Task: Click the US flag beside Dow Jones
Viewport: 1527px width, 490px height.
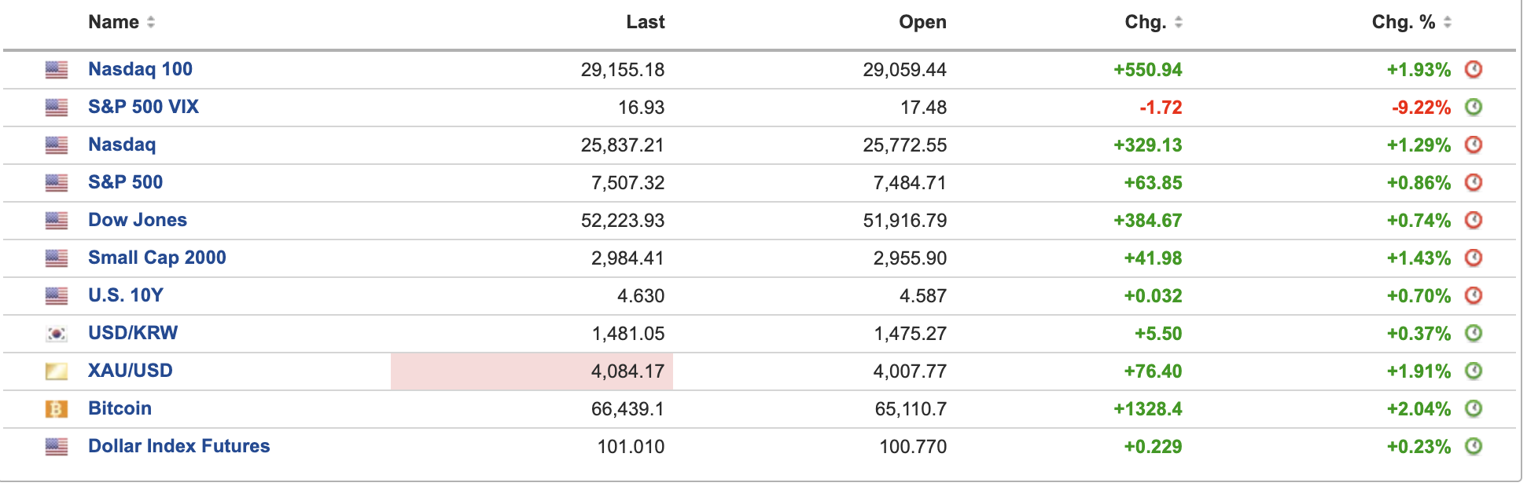Action: [57, 221]
